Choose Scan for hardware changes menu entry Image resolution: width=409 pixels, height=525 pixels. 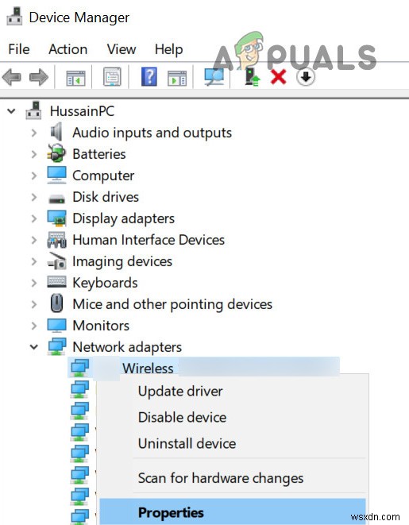(221, 478)
